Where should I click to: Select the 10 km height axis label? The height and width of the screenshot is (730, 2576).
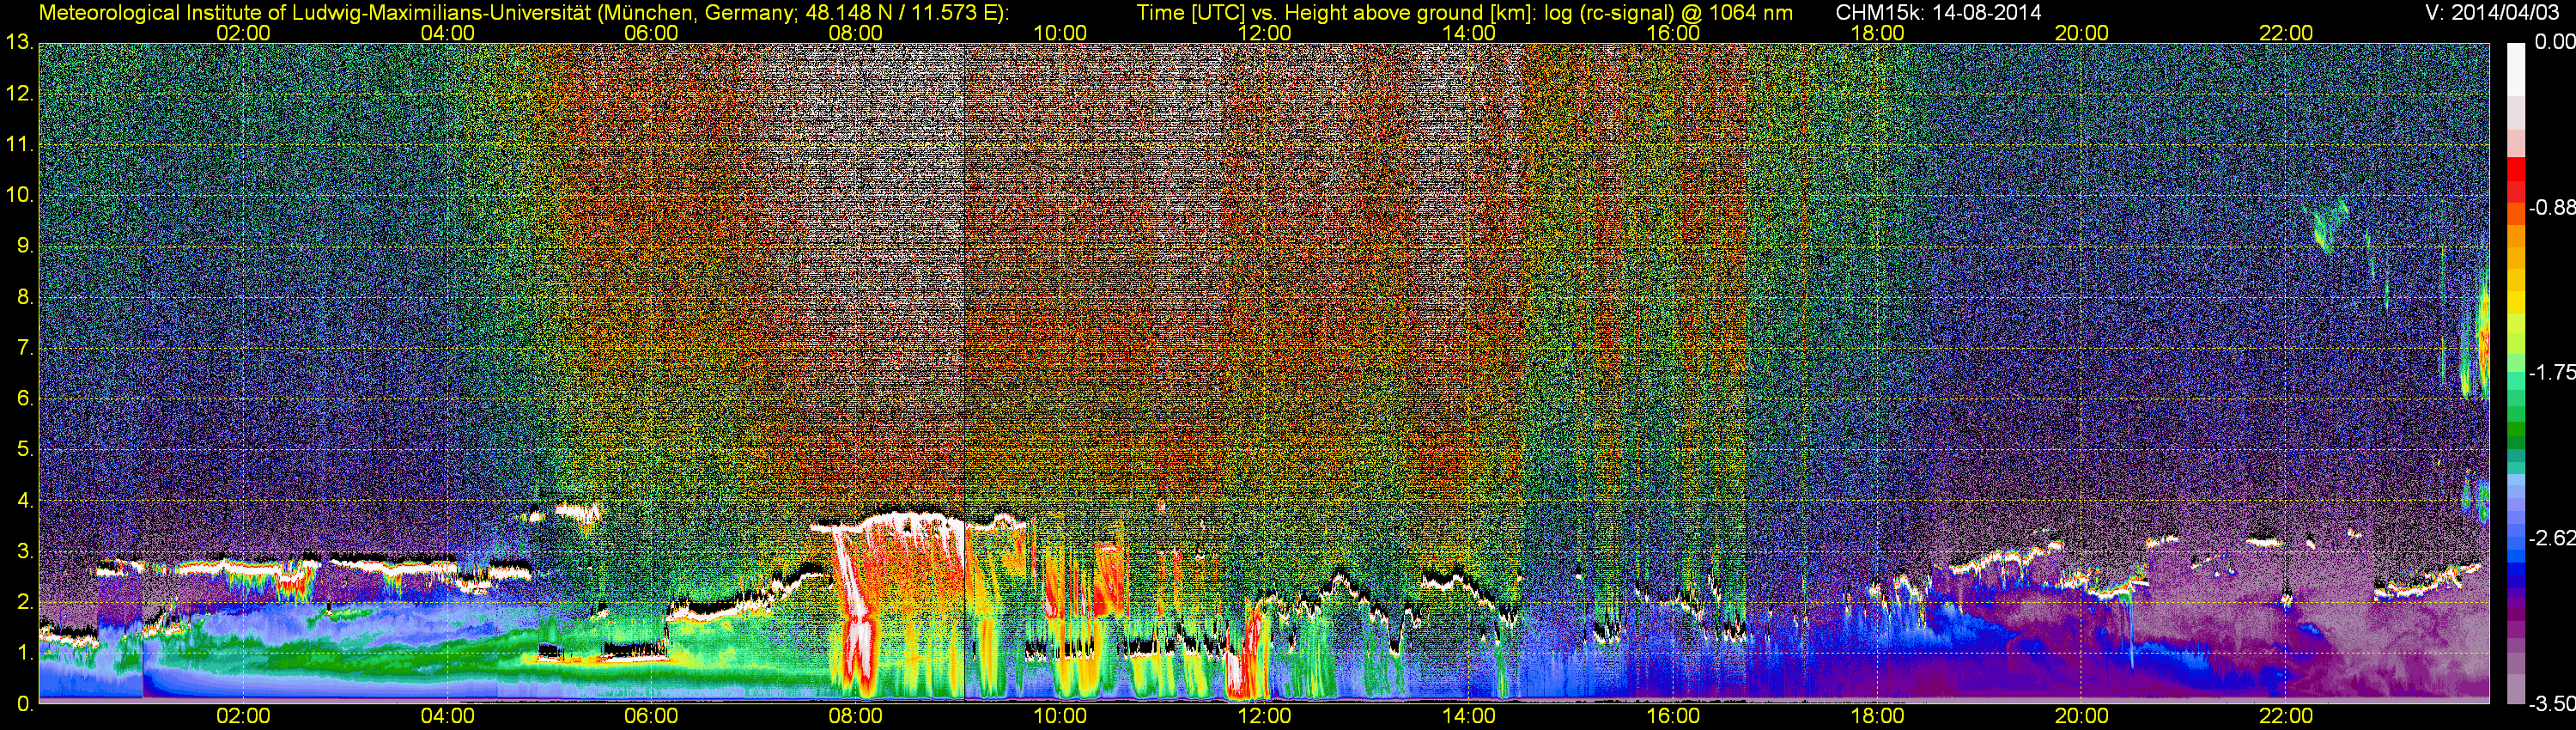point(18,195)
